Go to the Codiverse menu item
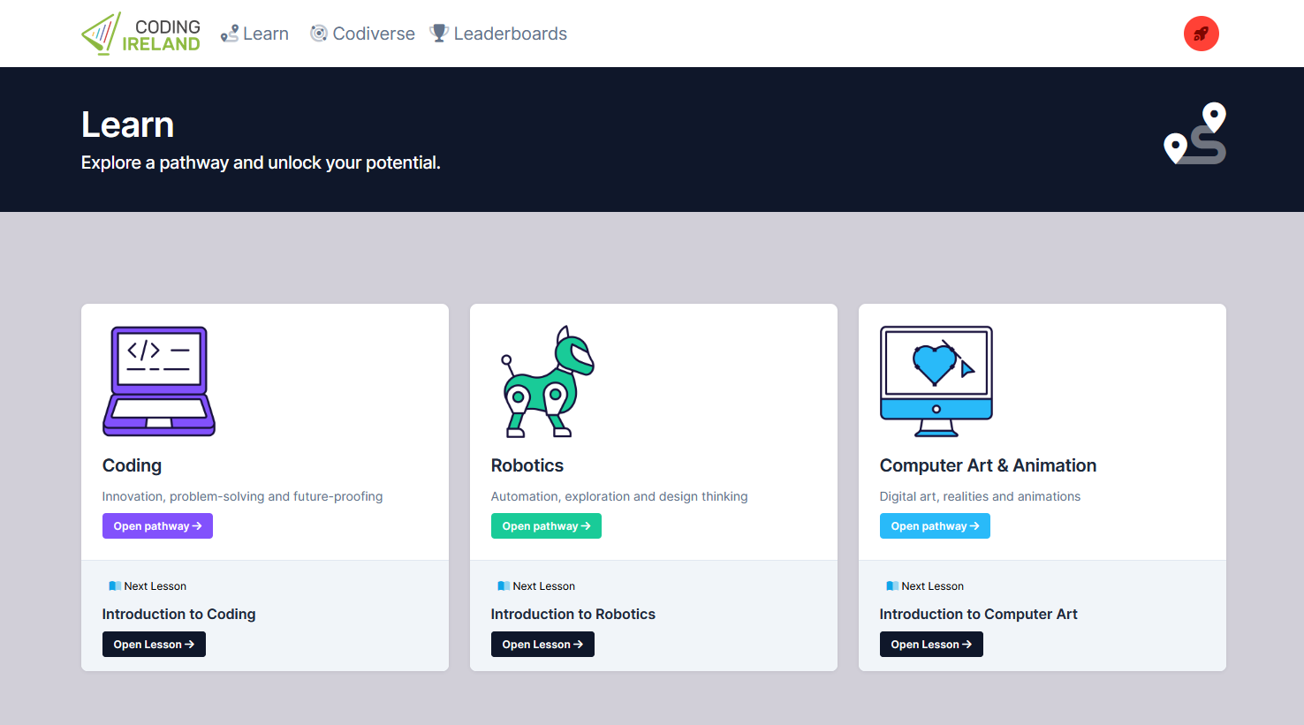1304x725 pixels. 374,34
